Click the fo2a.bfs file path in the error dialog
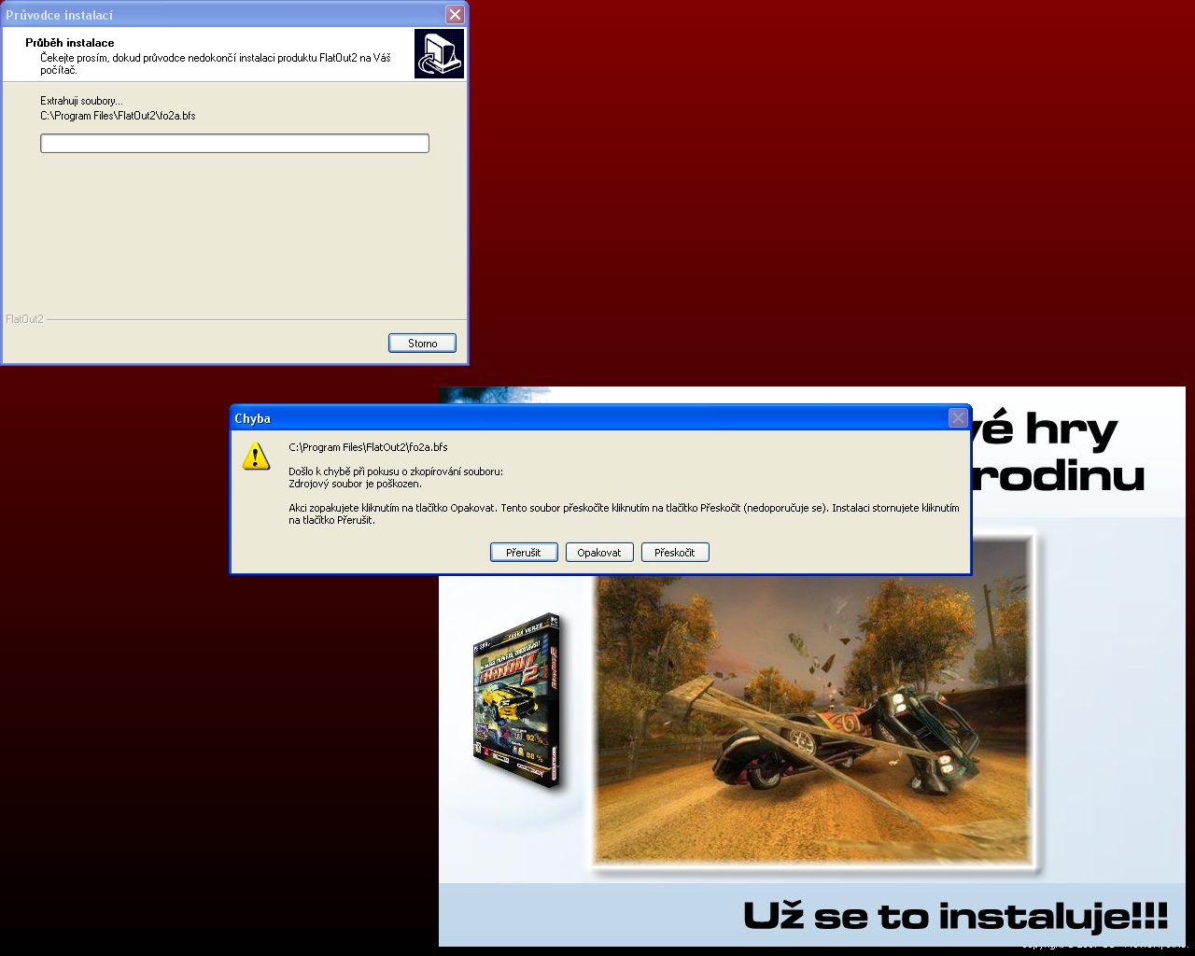1195x956 pixels. (x=368, y=447)
